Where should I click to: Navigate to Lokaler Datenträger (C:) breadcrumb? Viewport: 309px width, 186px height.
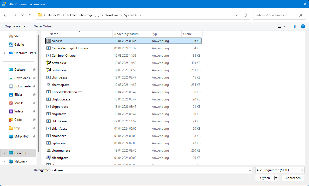pyautogui.click(x=83, y=15)
